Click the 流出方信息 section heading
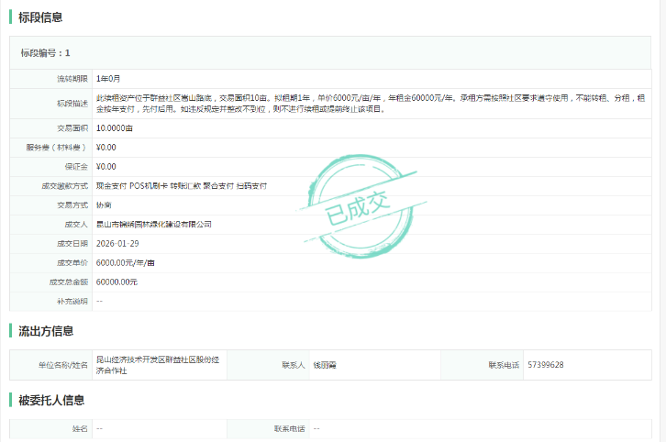 click(46, 331)
